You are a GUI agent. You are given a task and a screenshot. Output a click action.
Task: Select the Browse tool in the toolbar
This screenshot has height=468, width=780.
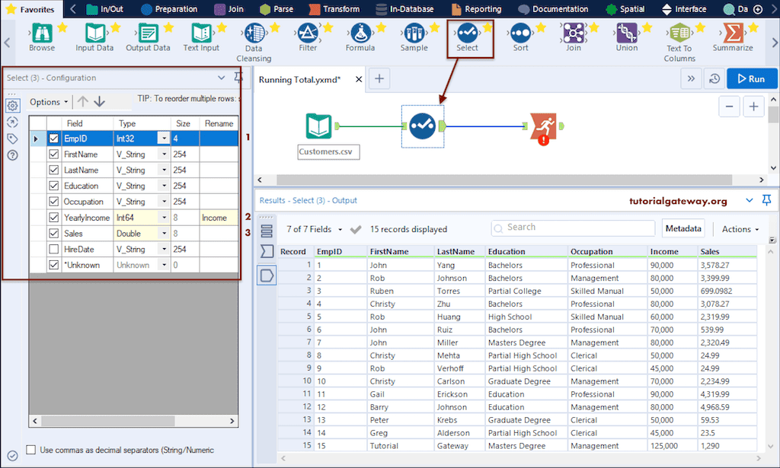click(x=42, y=34)
